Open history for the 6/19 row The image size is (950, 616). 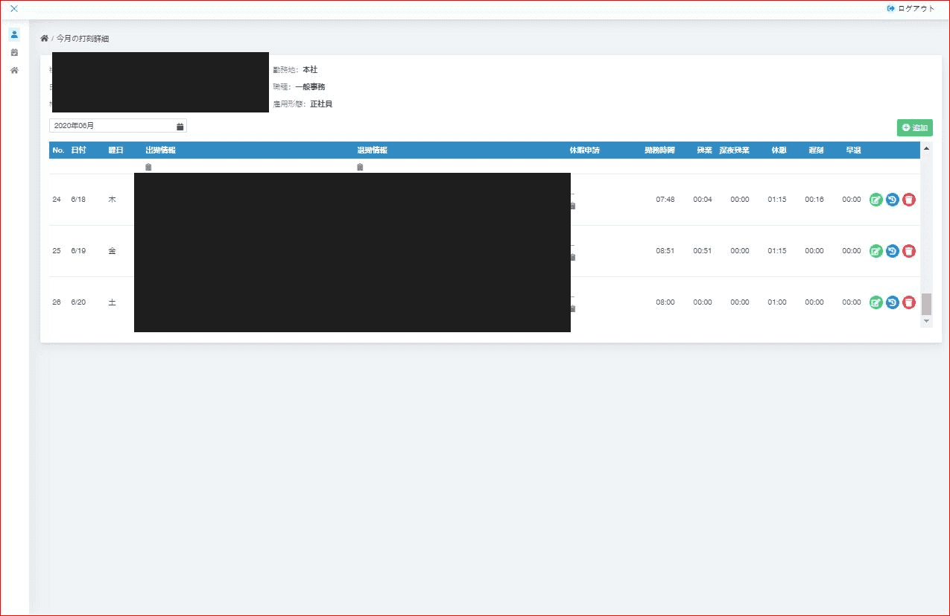(x=893, y=251)
